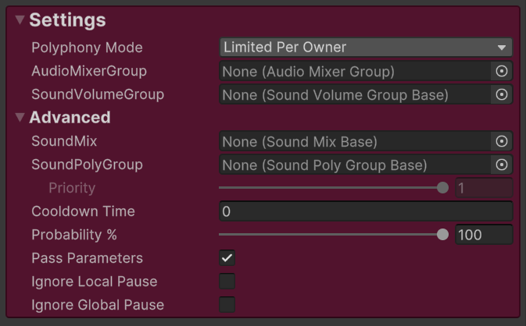Click the SoundMix object field
Image resolution: width=526 pixels, height=326 pixels.
(356, 141)
